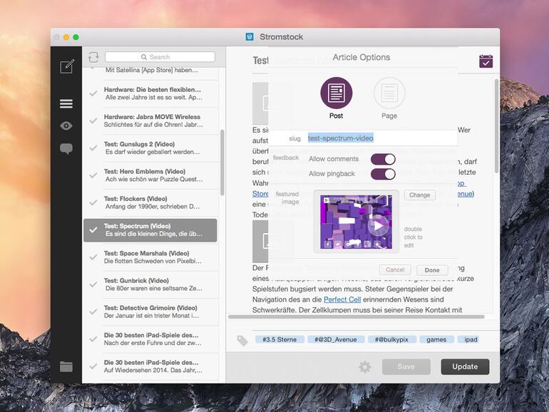This screenshot has height=412, width=549.
Task: Click the Update button
Action: [x=465, y=366]
